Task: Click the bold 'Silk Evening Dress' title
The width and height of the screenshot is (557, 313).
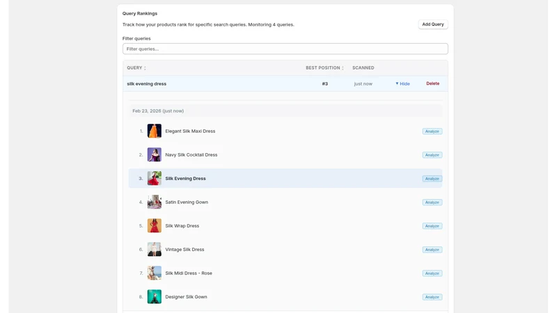Action: [x=185, y=179]
